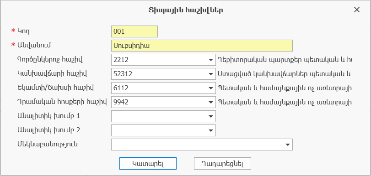Click the account value 9942
Viewport: 371px width, 176px height.
point(121,103)
